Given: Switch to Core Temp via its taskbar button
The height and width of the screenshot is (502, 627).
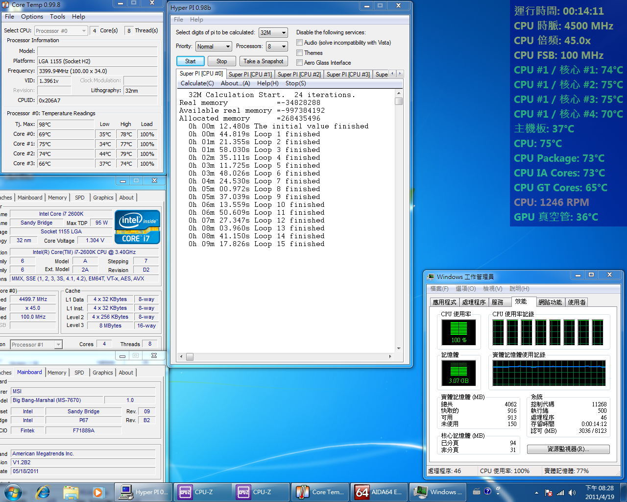Looking at the screenshot, I should tap(321, 492).
